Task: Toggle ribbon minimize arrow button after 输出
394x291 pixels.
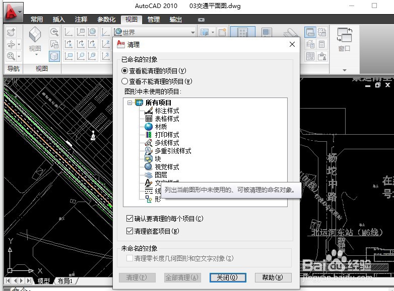Action: tap(201, 20)
